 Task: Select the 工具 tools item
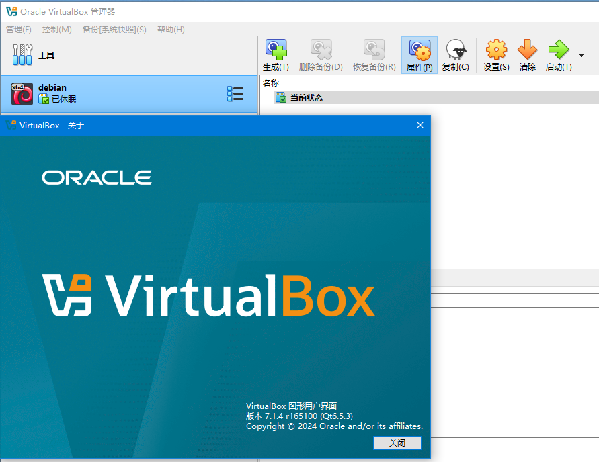[129, 55]
